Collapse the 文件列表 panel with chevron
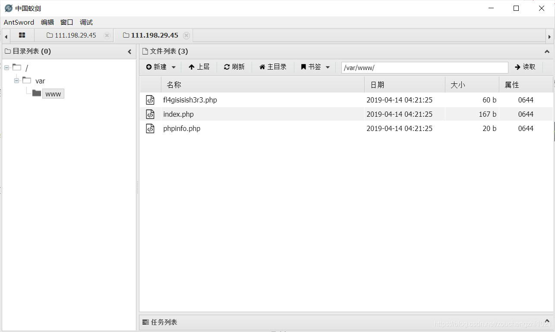The width and height of the screenshot is (555, 332). point(547,51)
